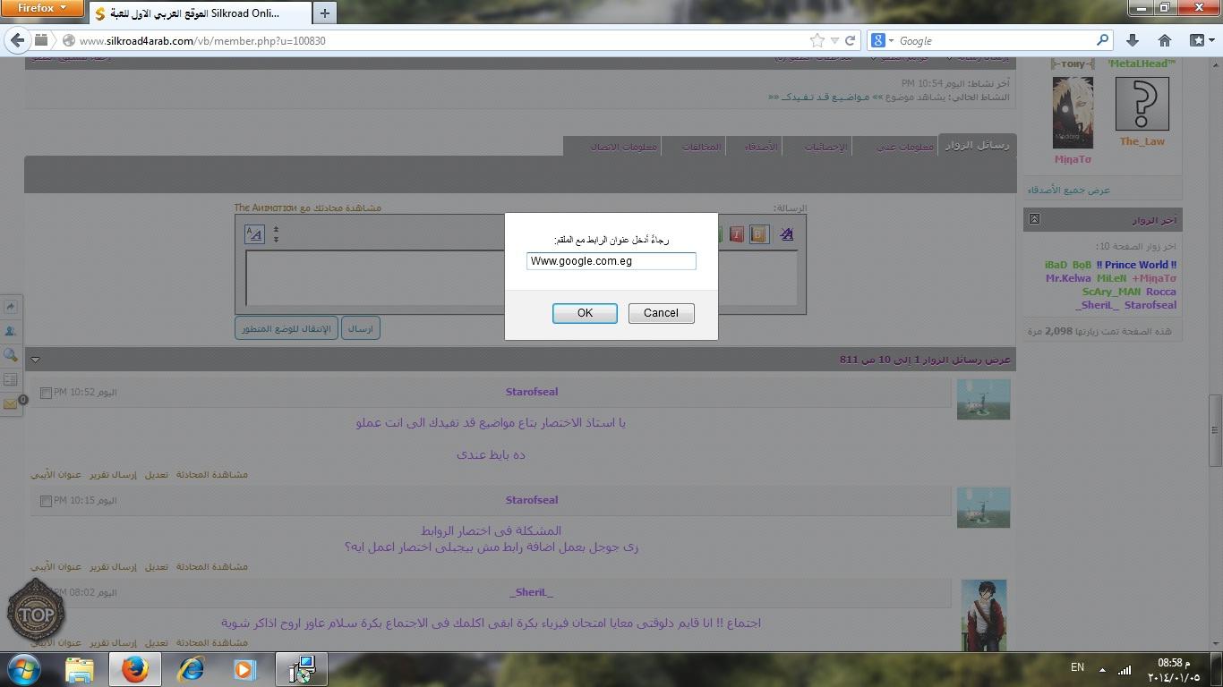The image size is (1223, 687).
Task: Open a new tab with the plus button
Action: (x=325, y=13)
